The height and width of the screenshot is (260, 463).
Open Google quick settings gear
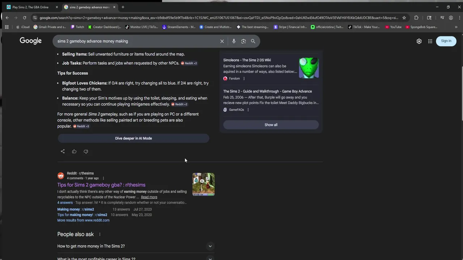click(x=419, y=41)
